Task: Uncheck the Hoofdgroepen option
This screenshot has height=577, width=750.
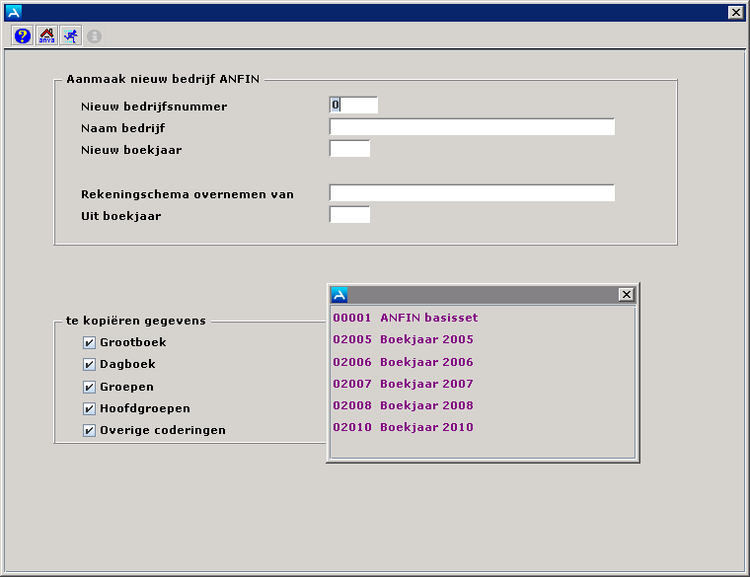Action: pos(90,408)
